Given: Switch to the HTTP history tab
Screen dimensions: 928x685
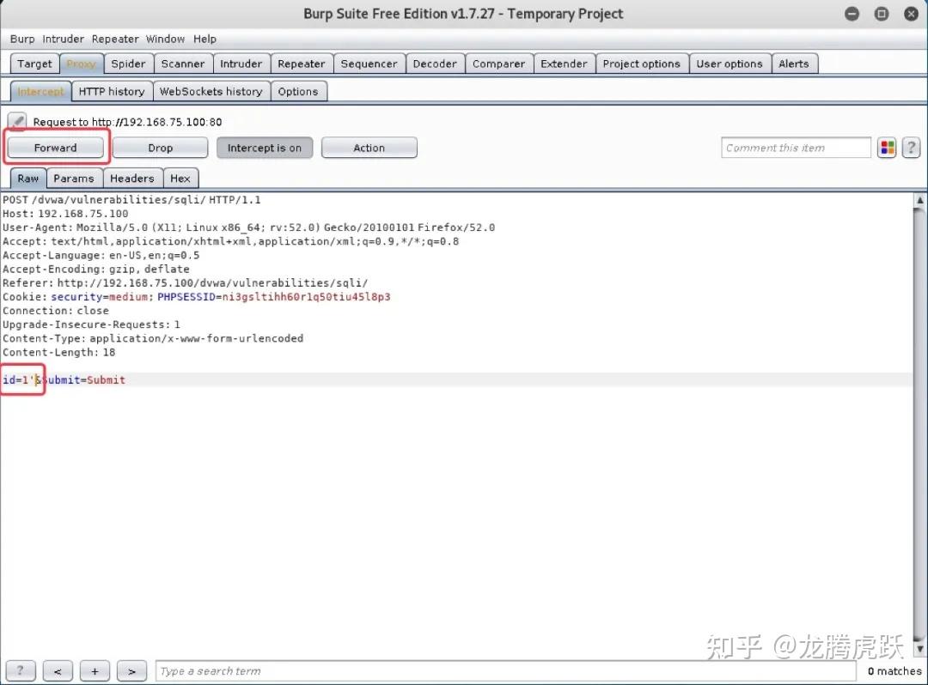Looking at the screenshot, I should (112, 91).
